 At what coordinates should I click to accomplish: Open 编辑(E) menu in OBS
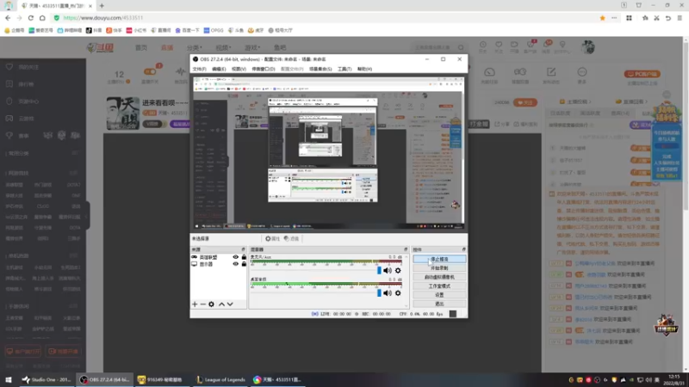219,69
